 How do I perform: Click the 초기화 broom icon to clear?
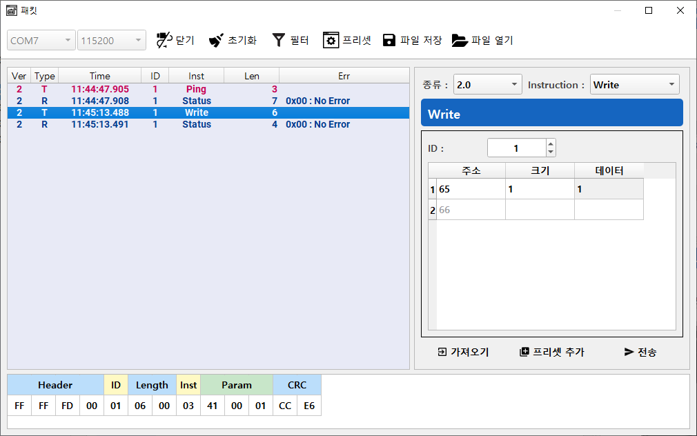coord(216,40)
